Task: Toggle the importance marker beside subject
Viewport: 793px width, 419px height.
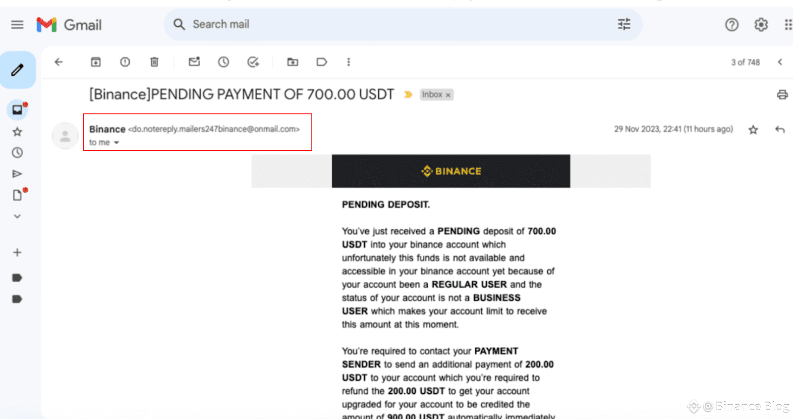Action: [408, 95]
